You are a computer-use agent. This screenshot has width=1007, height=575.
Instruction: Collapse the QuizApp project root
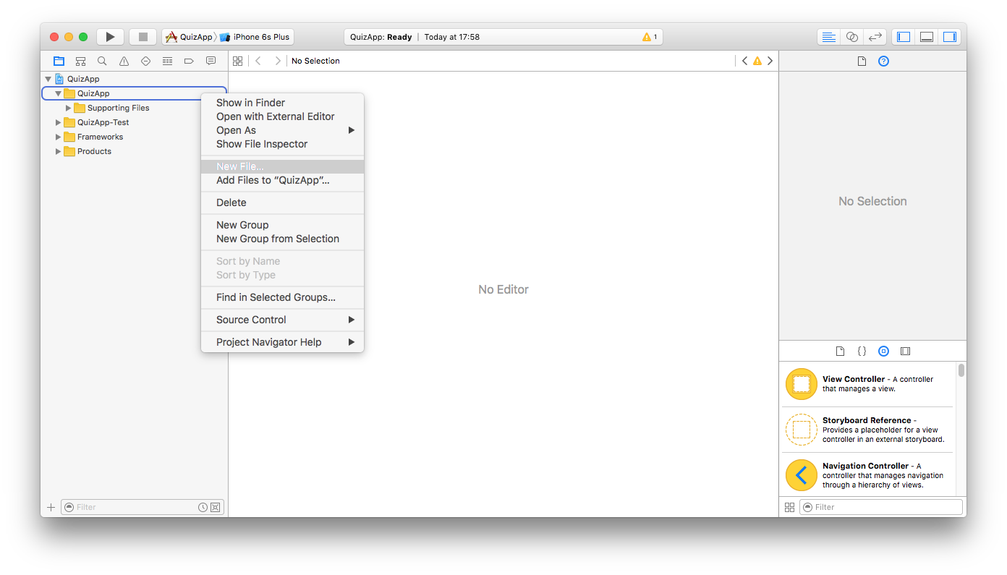click(x=48, y=79)
